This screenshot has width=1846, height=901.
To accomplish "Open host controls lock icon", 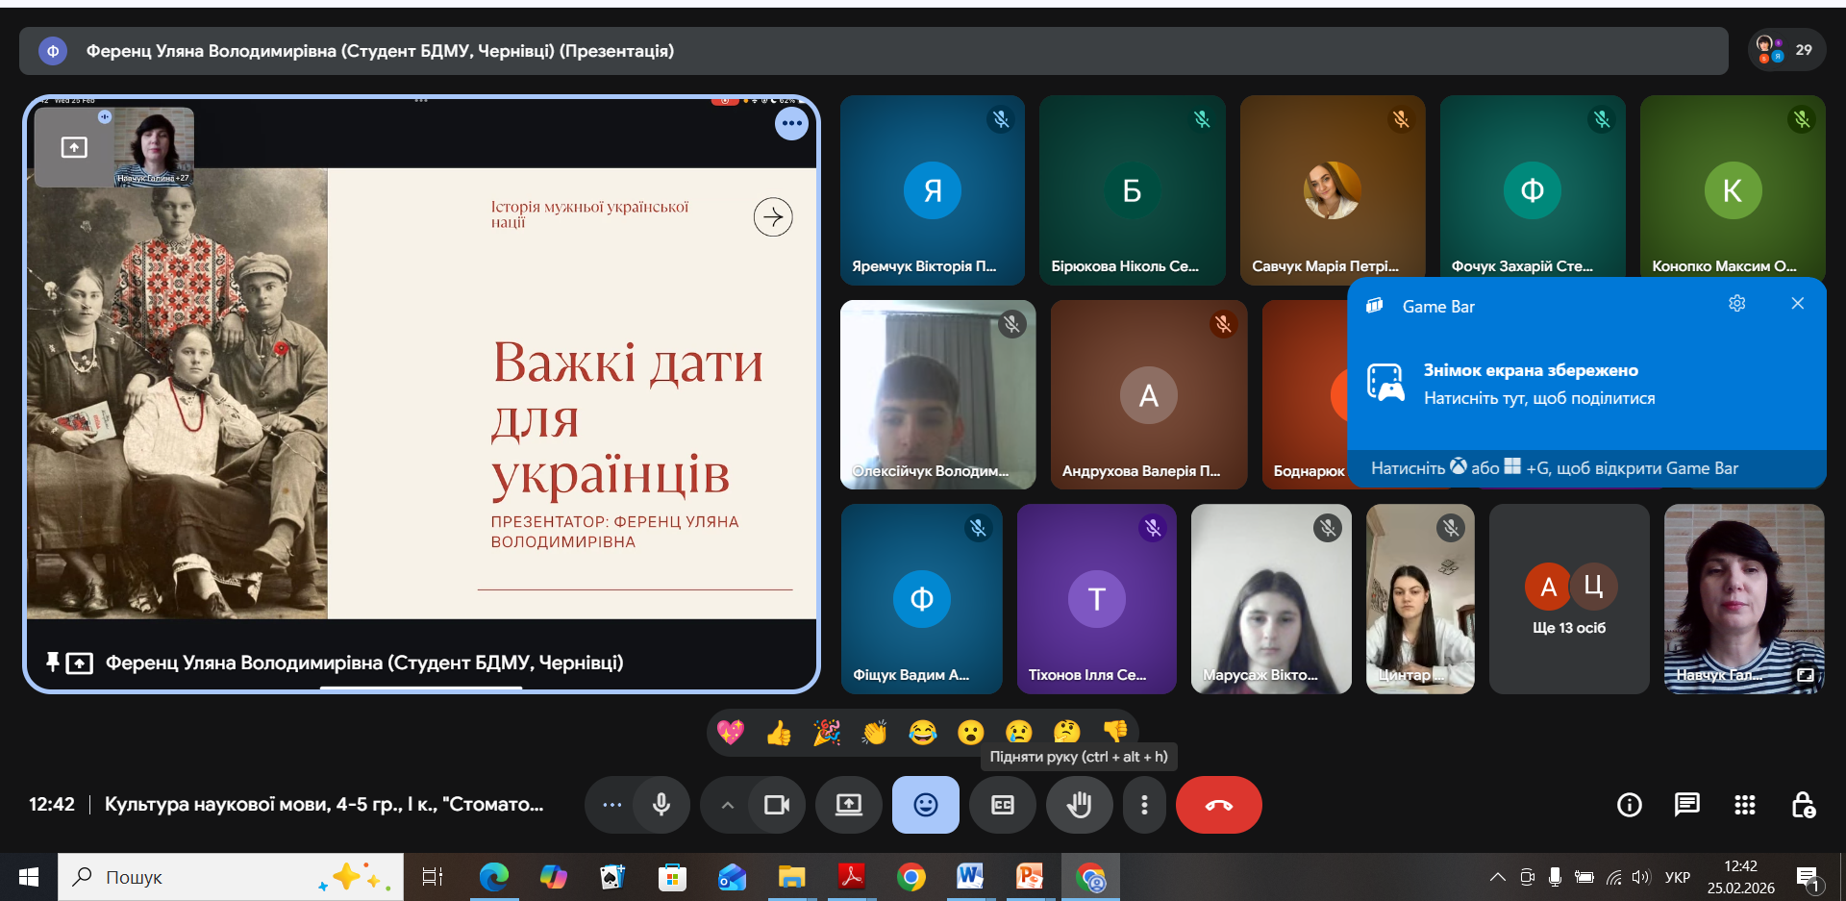I will [1804, 805].
